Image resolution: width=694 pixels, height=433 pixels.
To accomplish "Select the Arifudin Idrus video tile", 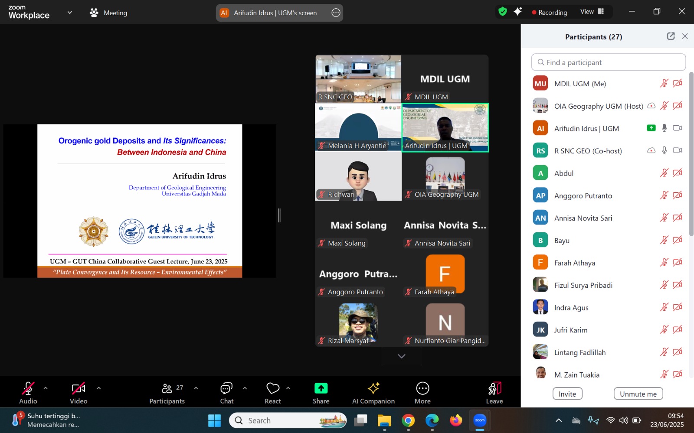I will point(445,127).
